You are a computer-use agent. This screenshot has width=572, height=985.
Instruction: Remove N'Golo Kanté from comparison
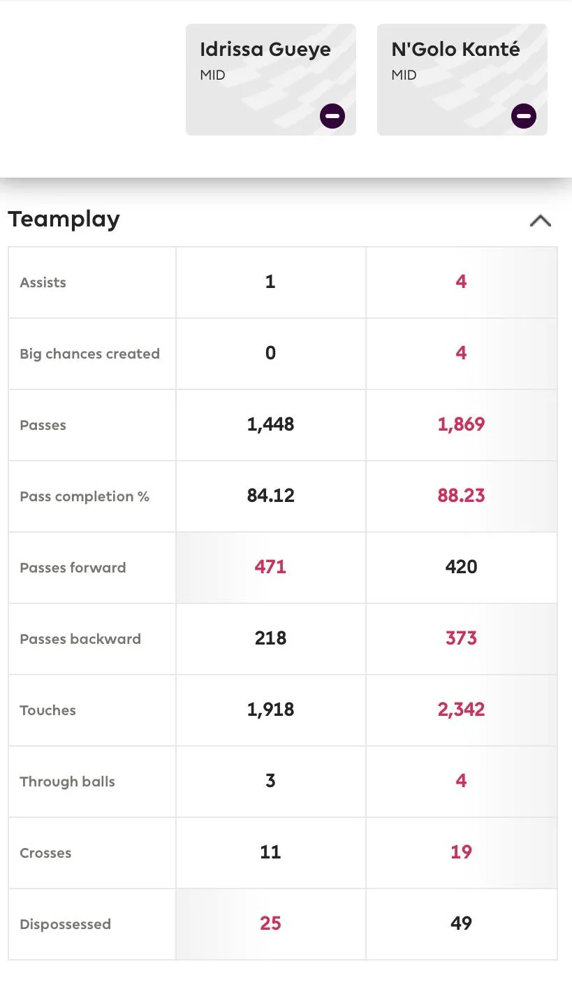coord(524,116)
